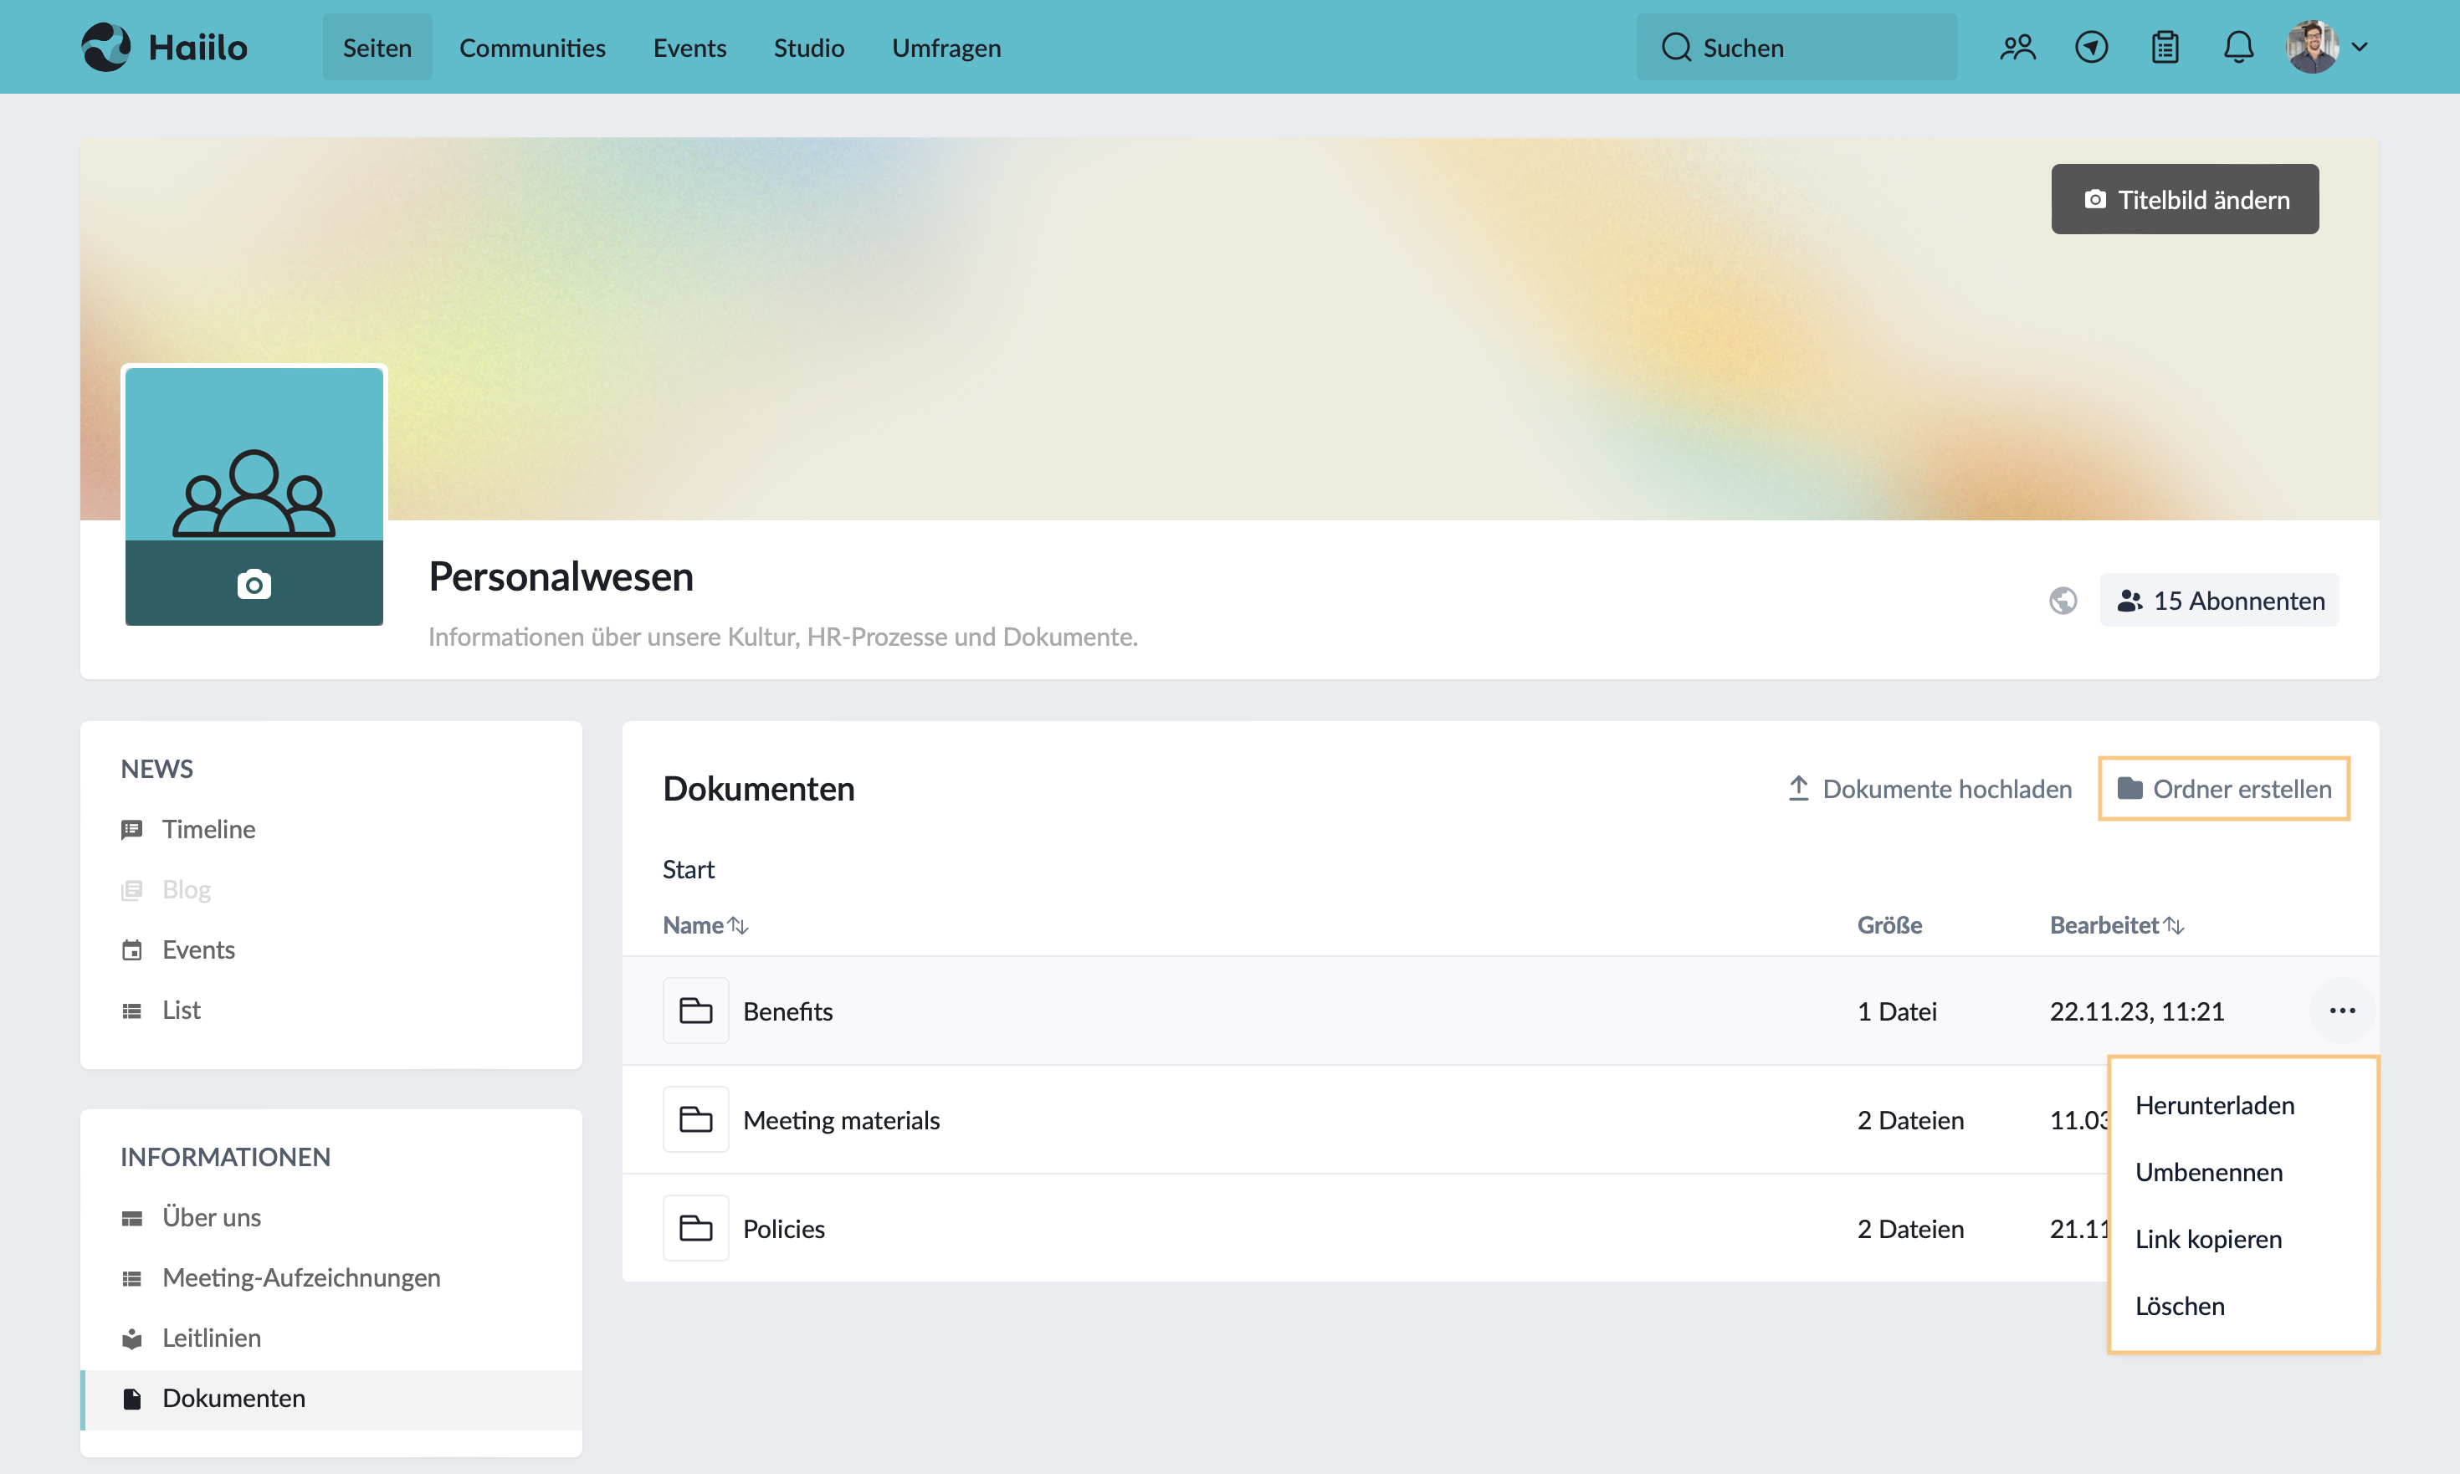The image size is (2460, 1474).
Task: Open the notifications bell
Action: (x=2237, y=47)
